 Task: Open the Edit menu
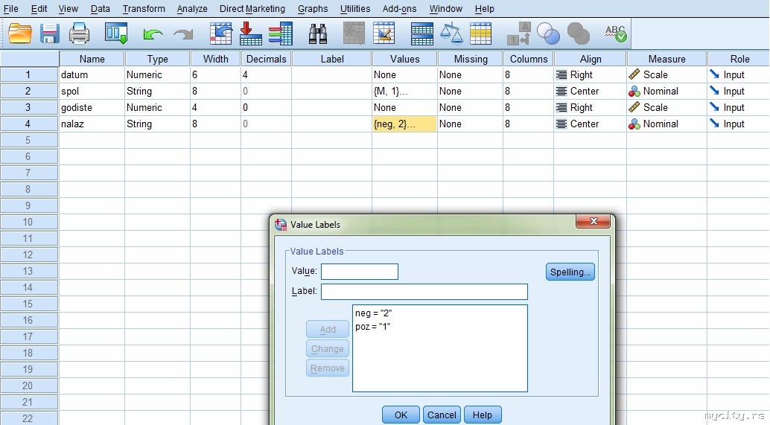39,9
